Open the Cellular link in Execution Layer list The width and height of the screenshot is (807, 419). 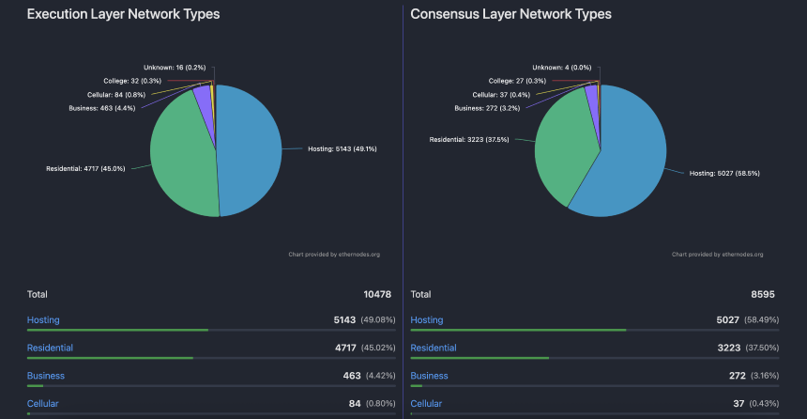pyautogui.click(x=45, y=403)
